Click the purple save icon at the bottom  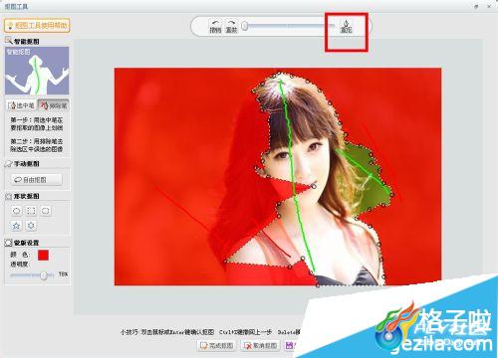[x=290, y=345]
